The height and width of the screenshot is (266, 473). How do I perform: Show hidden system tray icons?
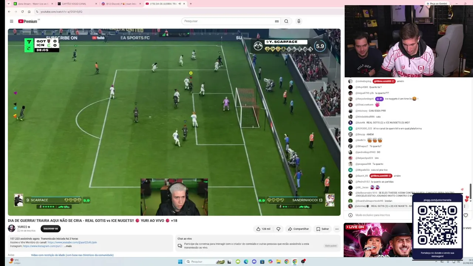(436, 262)
